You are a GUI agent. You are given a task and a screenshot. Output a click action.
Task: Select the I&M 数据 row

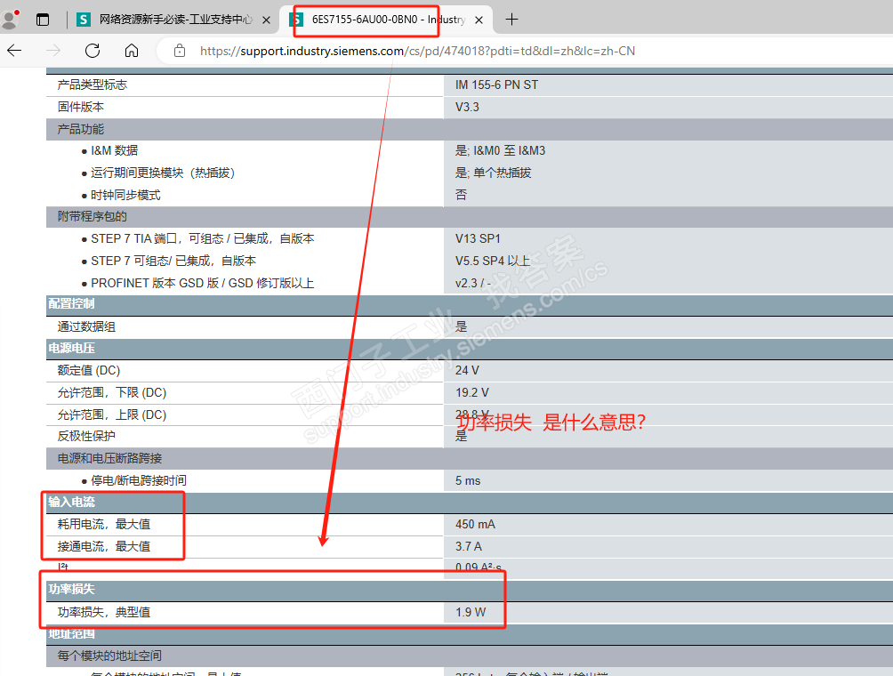pyautogui.click(x=114, y=150)
